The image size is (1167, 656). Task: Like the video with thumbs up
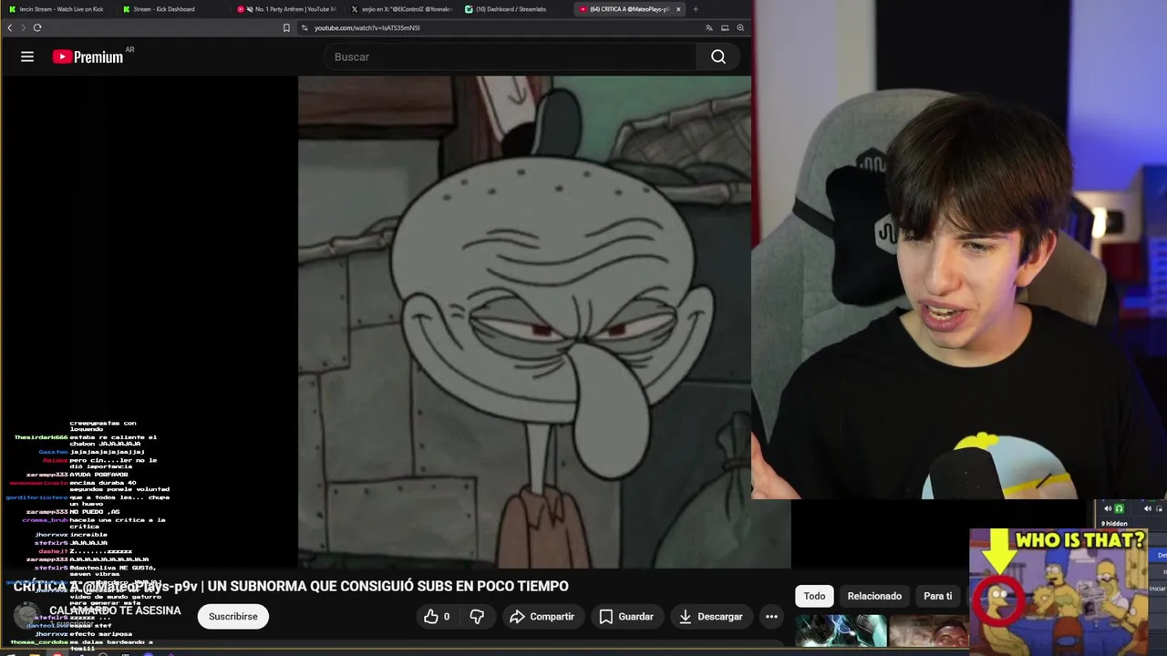click(437, 617)
